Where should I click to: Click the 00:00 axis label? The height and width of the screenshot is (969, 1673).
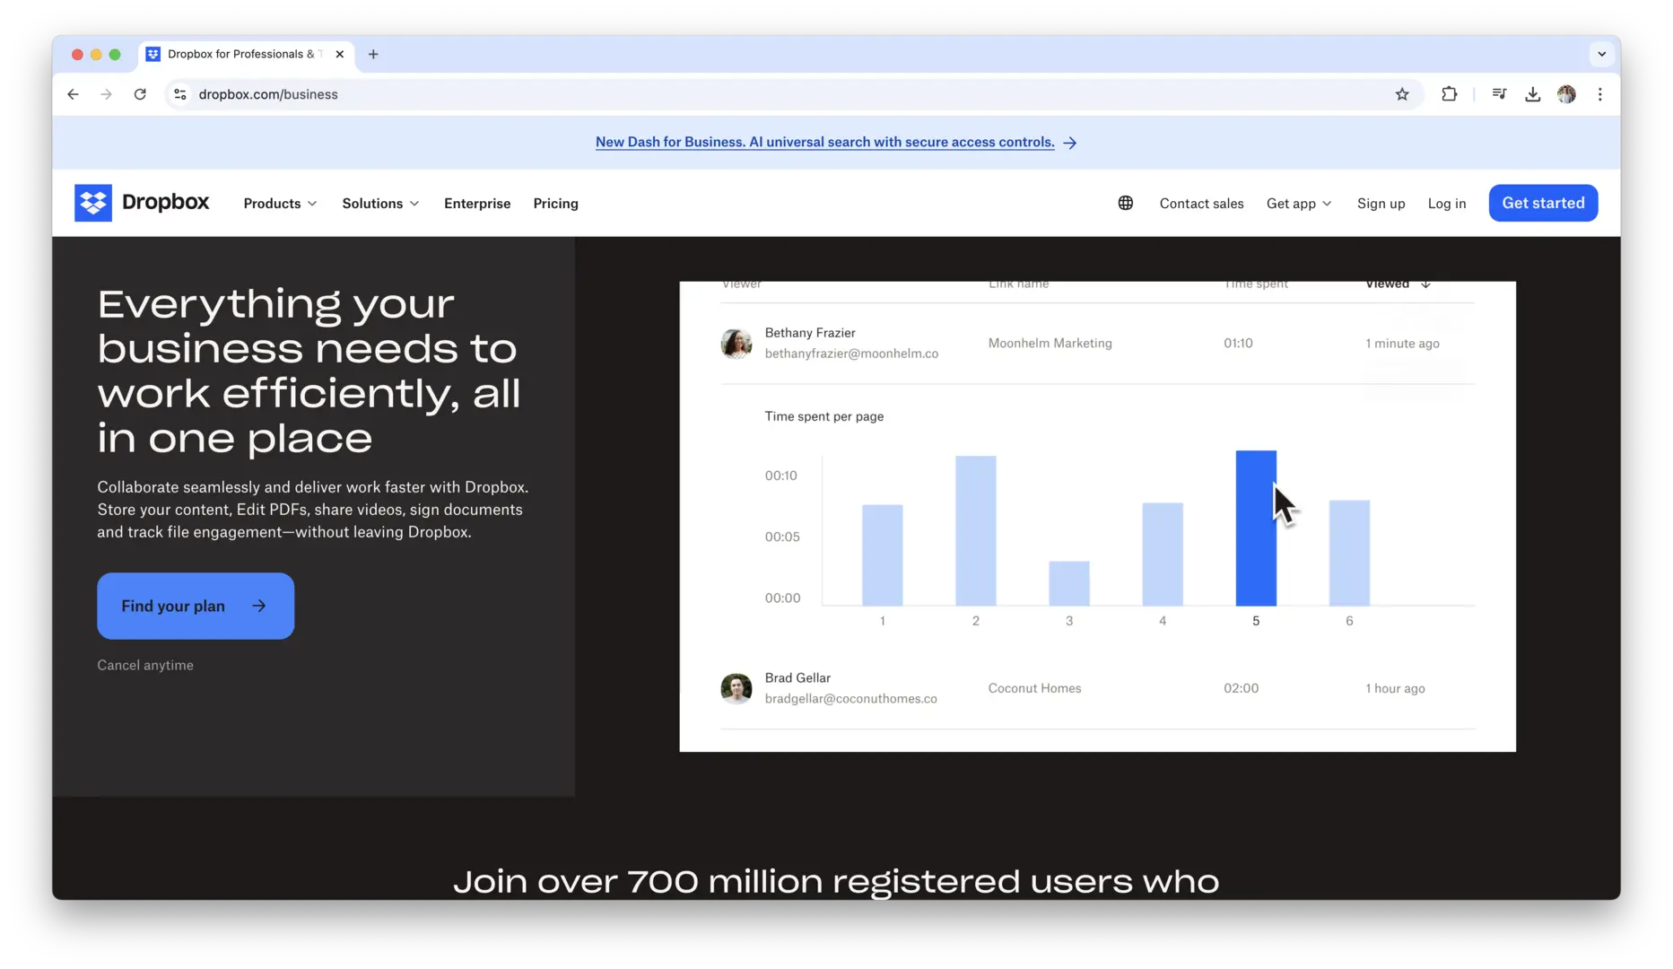(782, 598)
